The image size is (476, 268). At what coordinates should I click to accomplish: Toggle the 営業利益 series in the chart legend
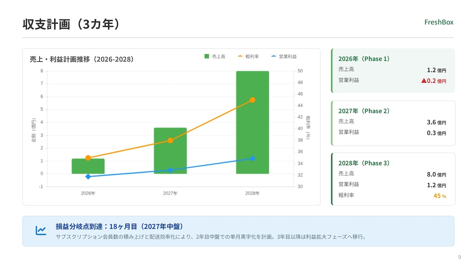(x=284, y=56)
